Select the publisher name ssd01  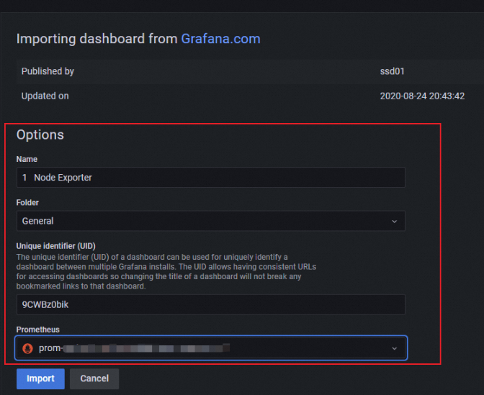[x=392, y=71]
